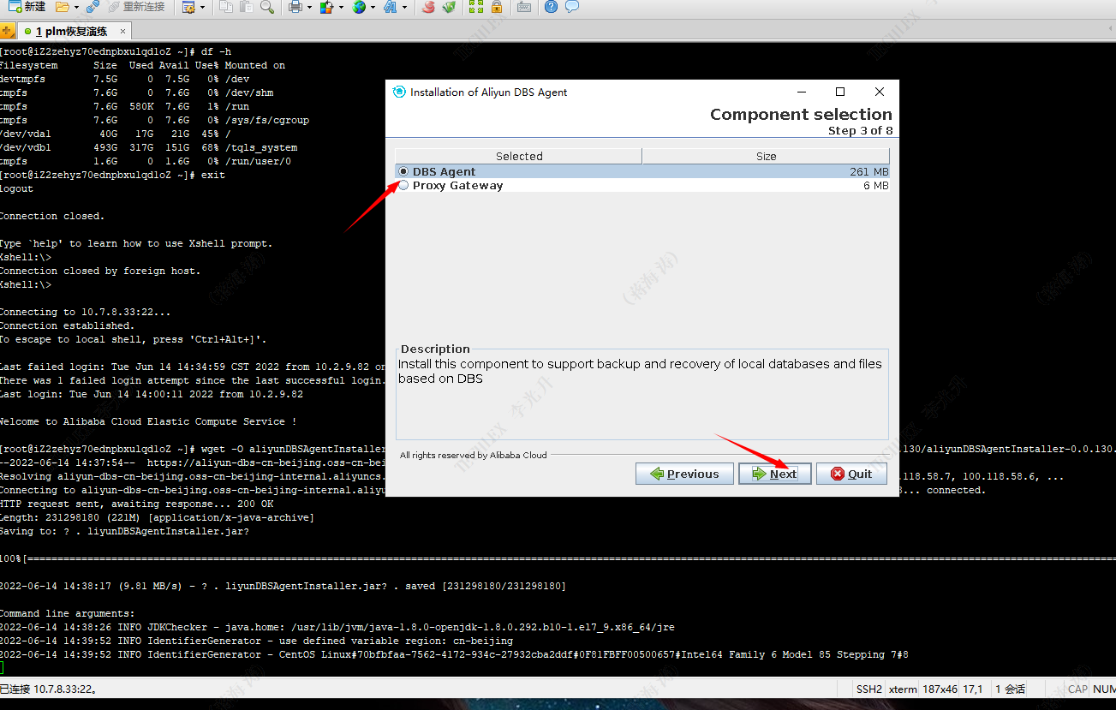Add a new tab with orange plus
The image size is (1116, 710).
tap(8, 32)
